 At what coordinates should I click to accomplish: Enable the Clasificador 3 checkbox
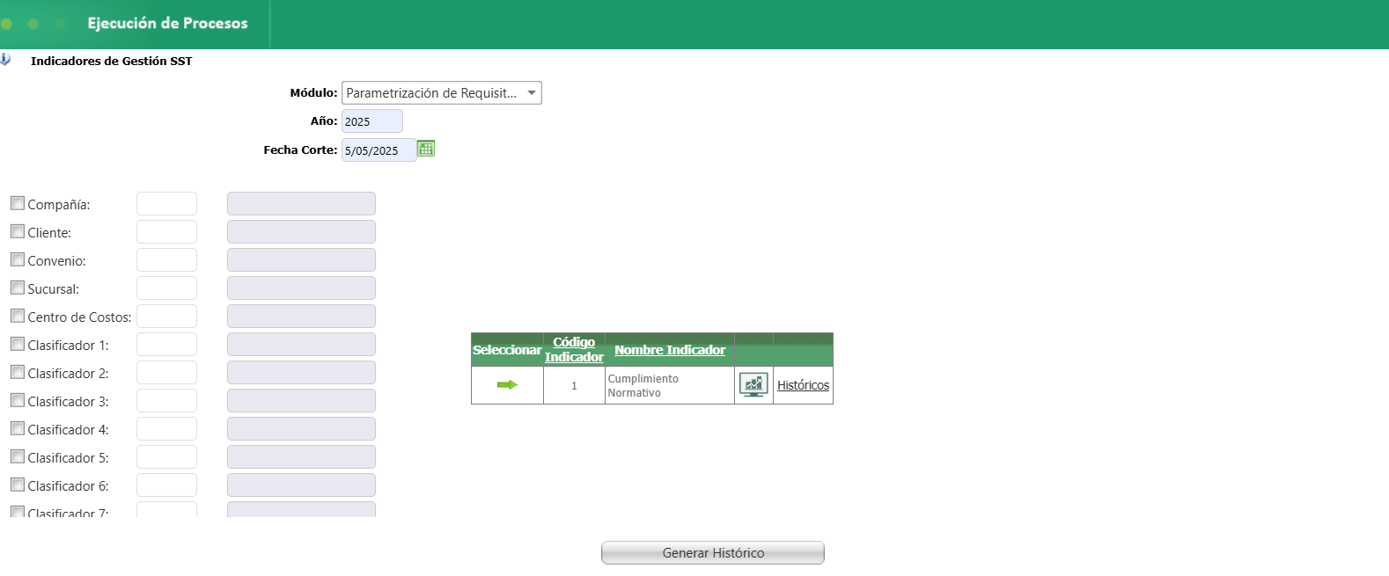pos(18,400)
